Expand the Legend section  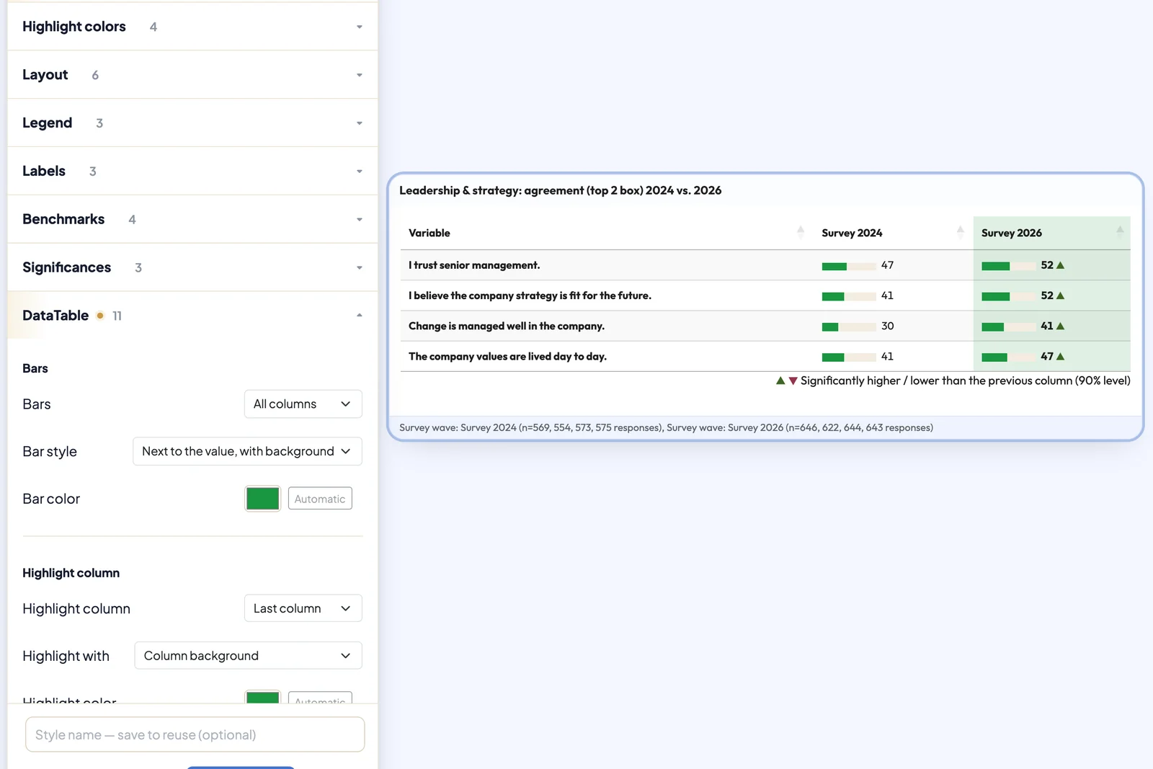tap(192, 123)
